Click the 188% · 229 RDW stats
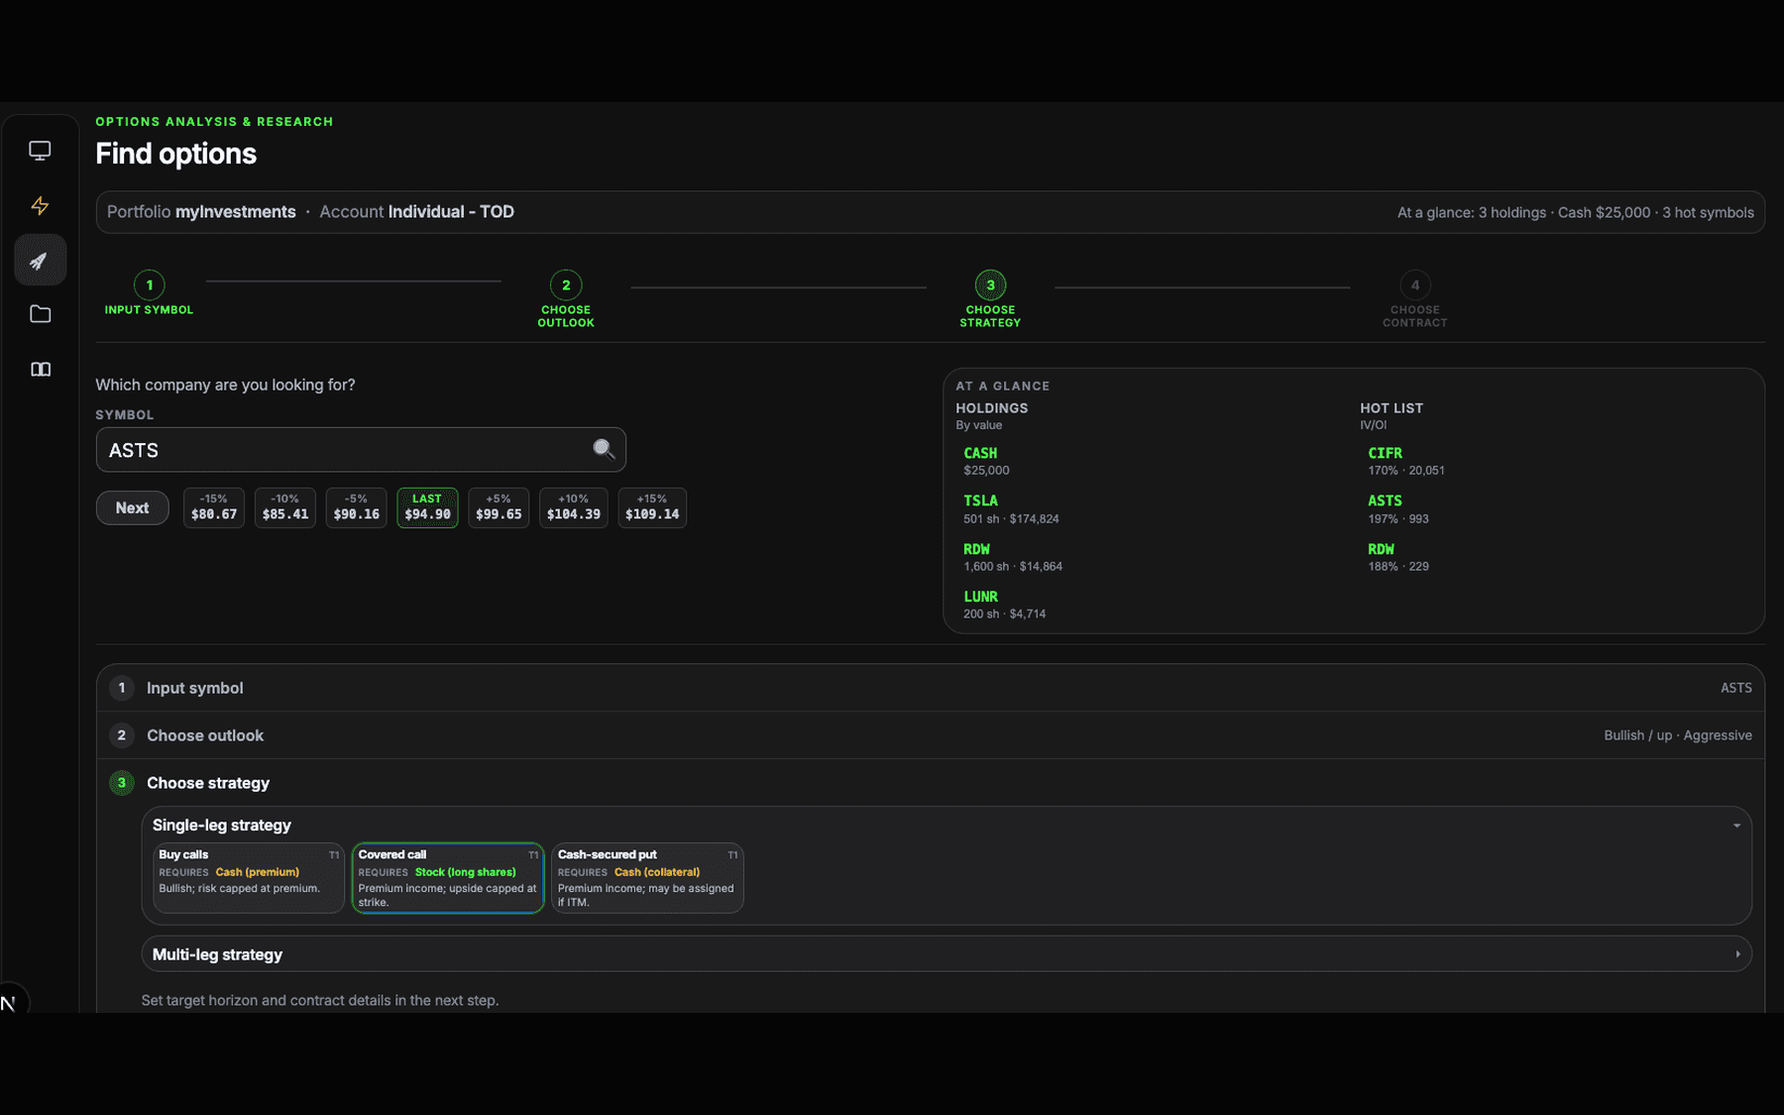Image resolution: width=1784 pixels, height=1115 pixels. pyautogui.click(x=1397, y=567)
